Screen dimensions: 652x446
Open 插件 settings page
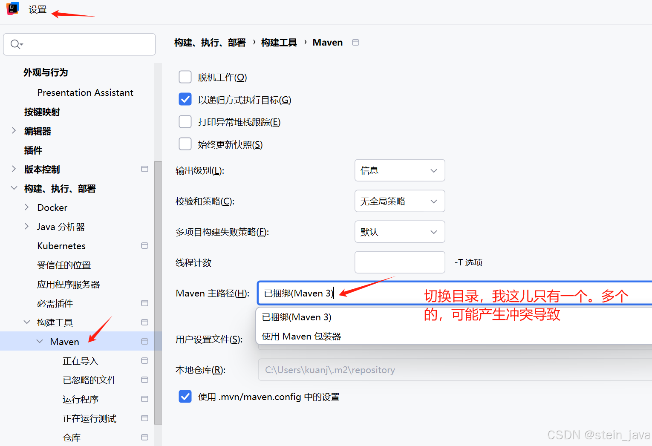coord(33,150)
